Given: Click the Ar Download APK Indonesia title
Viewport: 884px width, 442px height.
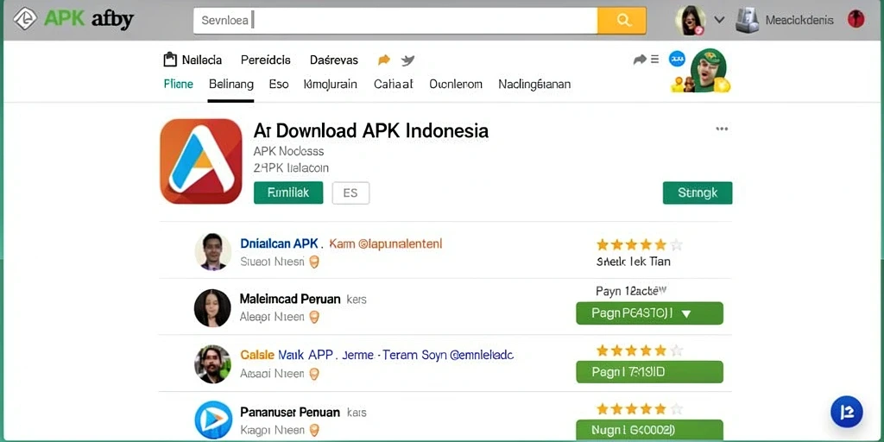Looking at the screenshot, I should pyautogui.click(x=371, y=131).
